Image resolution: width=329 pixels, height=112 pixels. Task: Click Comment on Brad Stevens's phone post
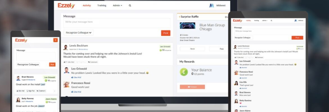[41, 91]
